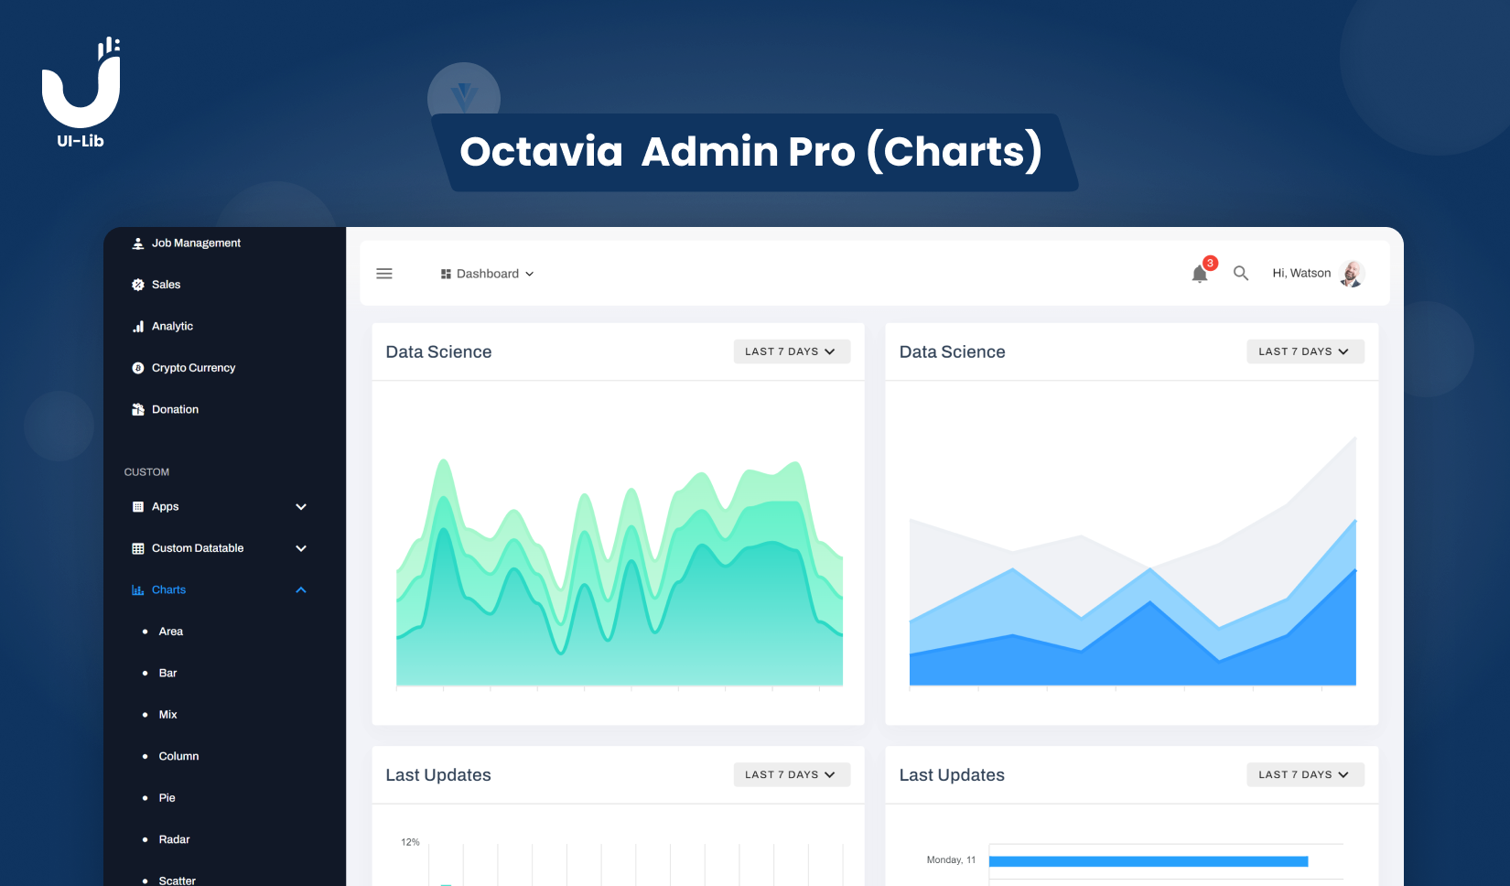This screenshot has height=886, width=1510.
Task: Collapse the Charts submenu chevron
Action: tap(301, 590)
